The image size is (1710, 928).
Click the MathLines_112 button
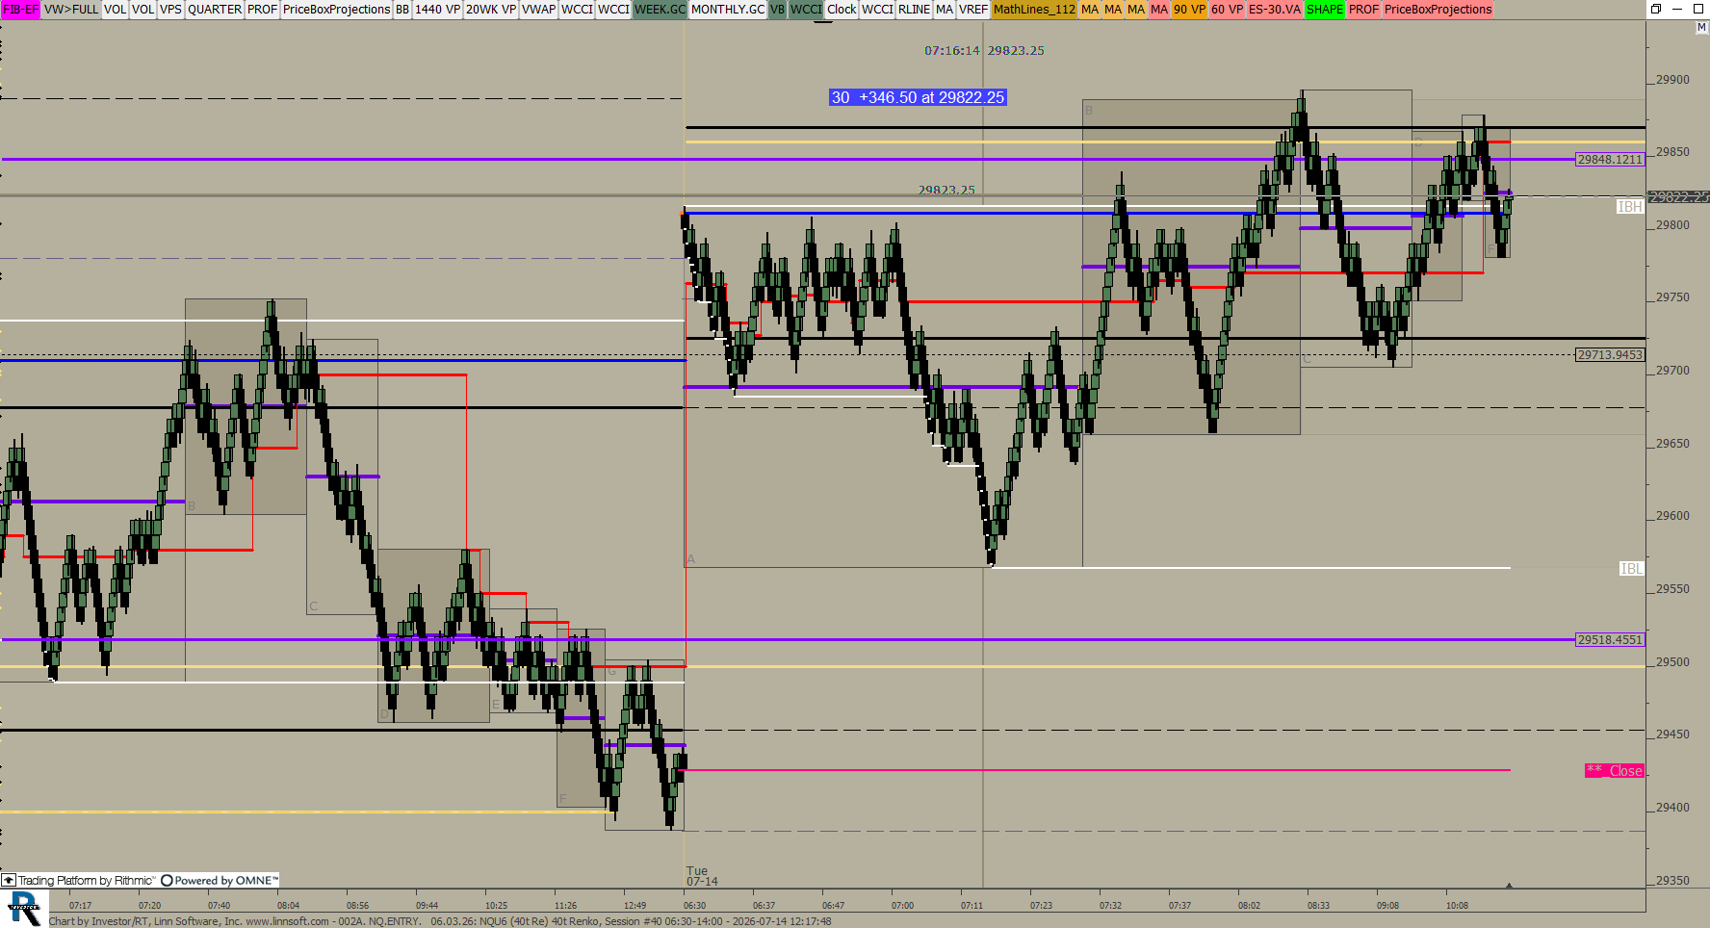click(1034, 9)
